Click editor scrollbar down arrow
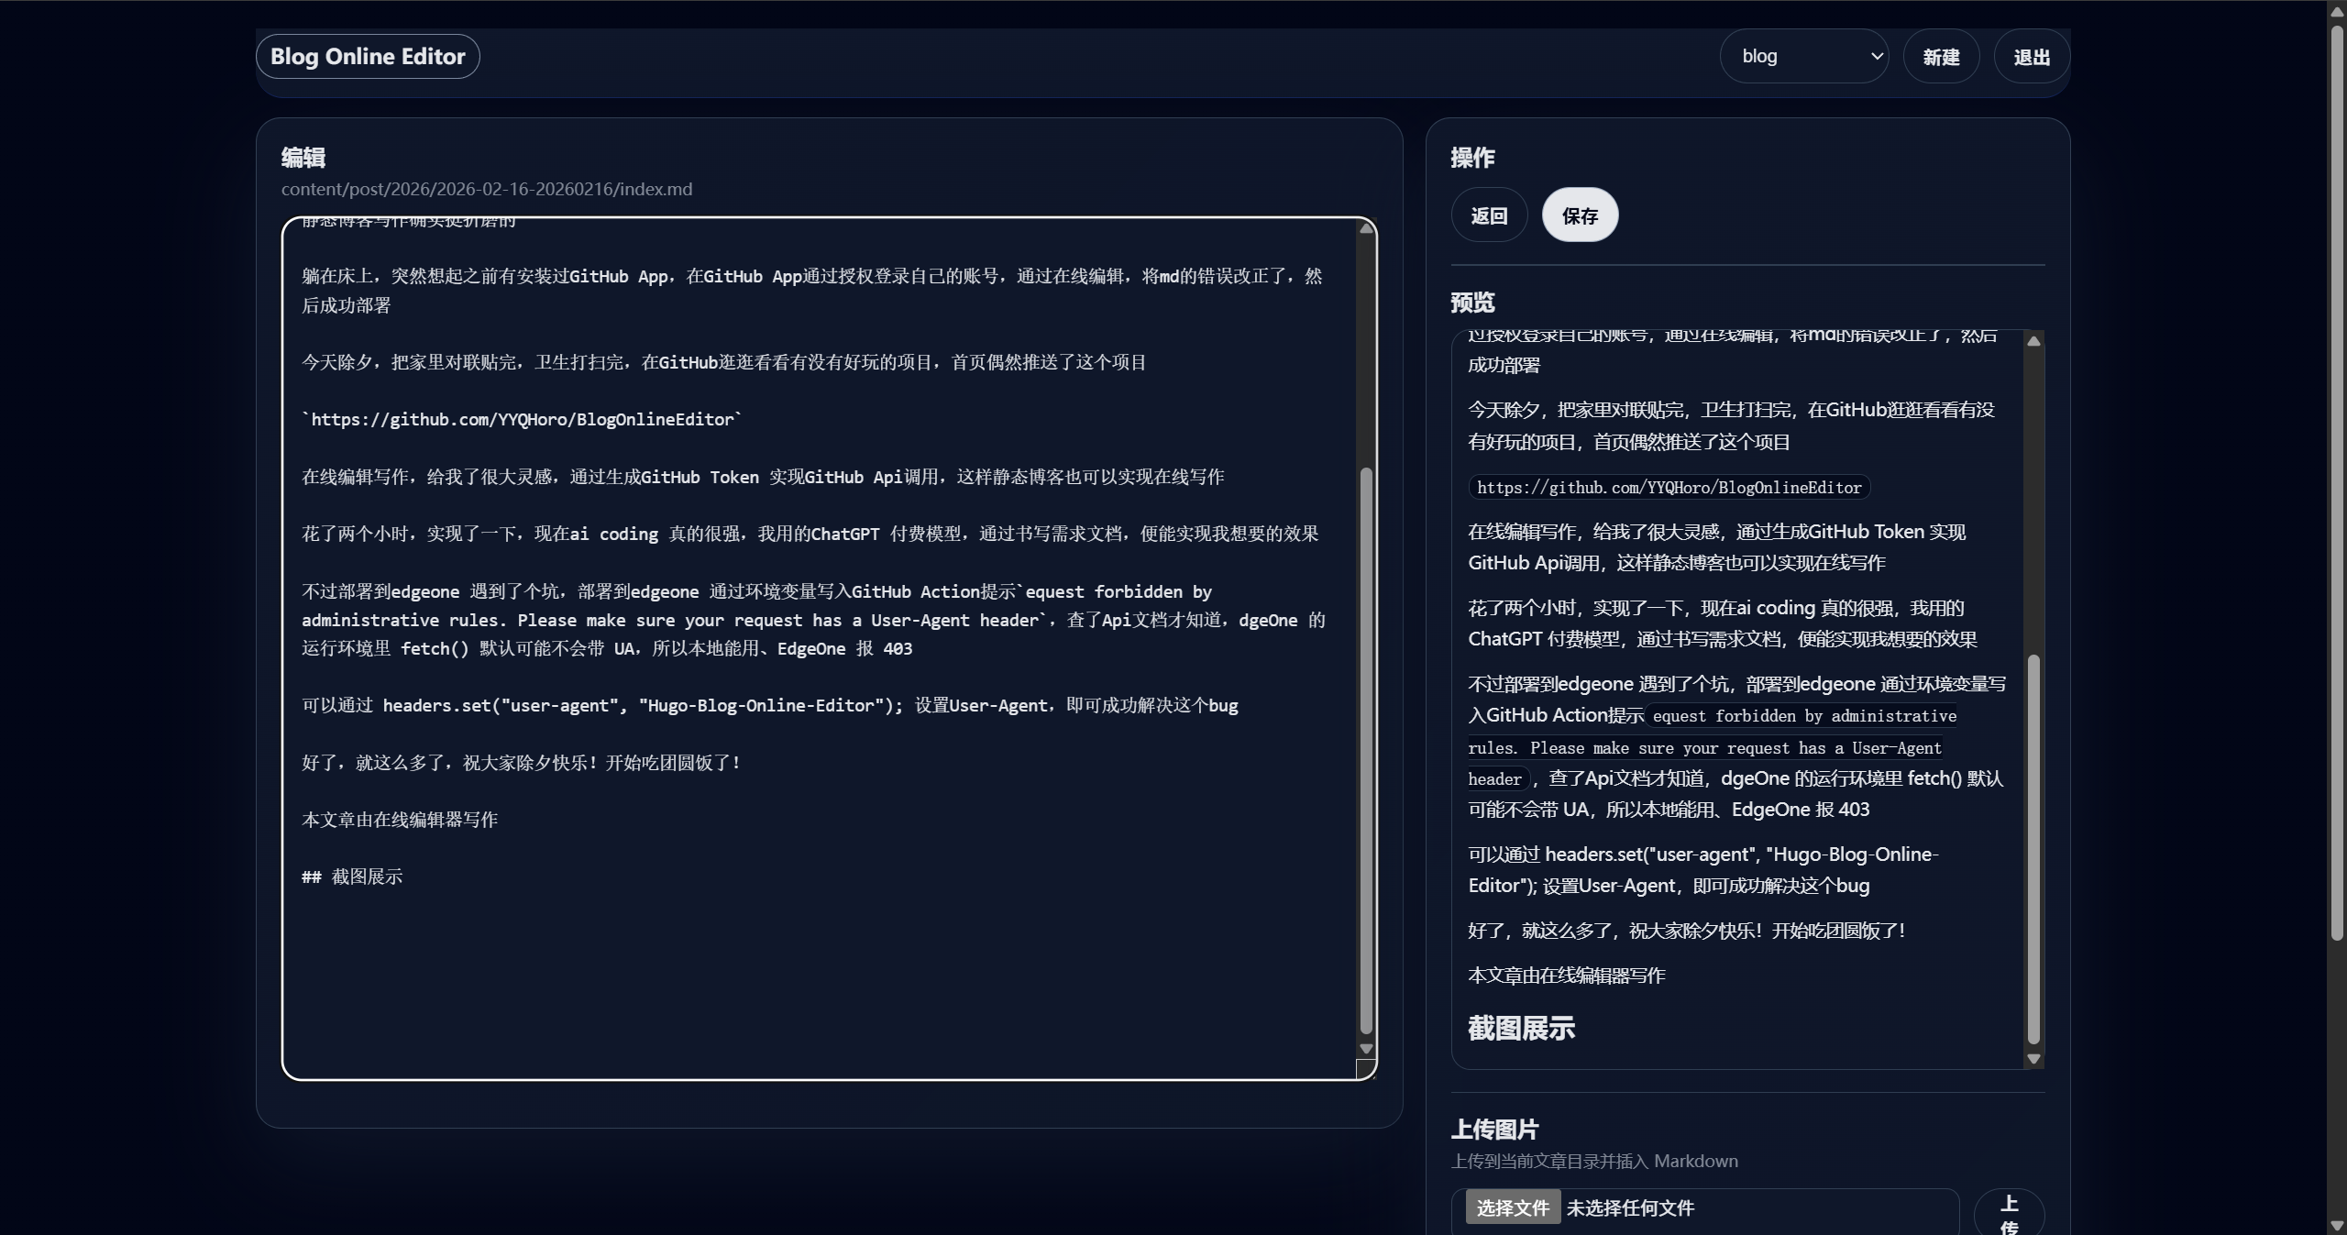2347x1235 pixels. tap(1366, 1049)
